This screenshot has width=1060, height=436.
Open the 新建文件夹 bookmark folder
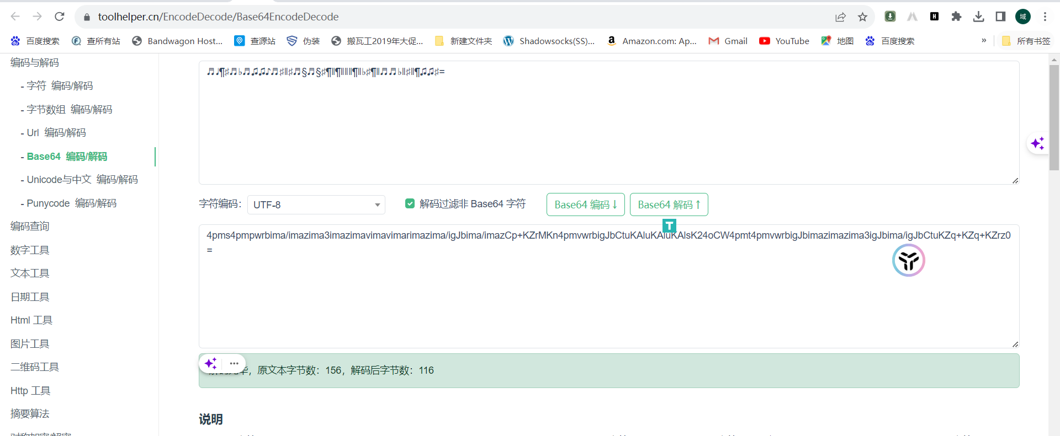(x=463, y=41)
